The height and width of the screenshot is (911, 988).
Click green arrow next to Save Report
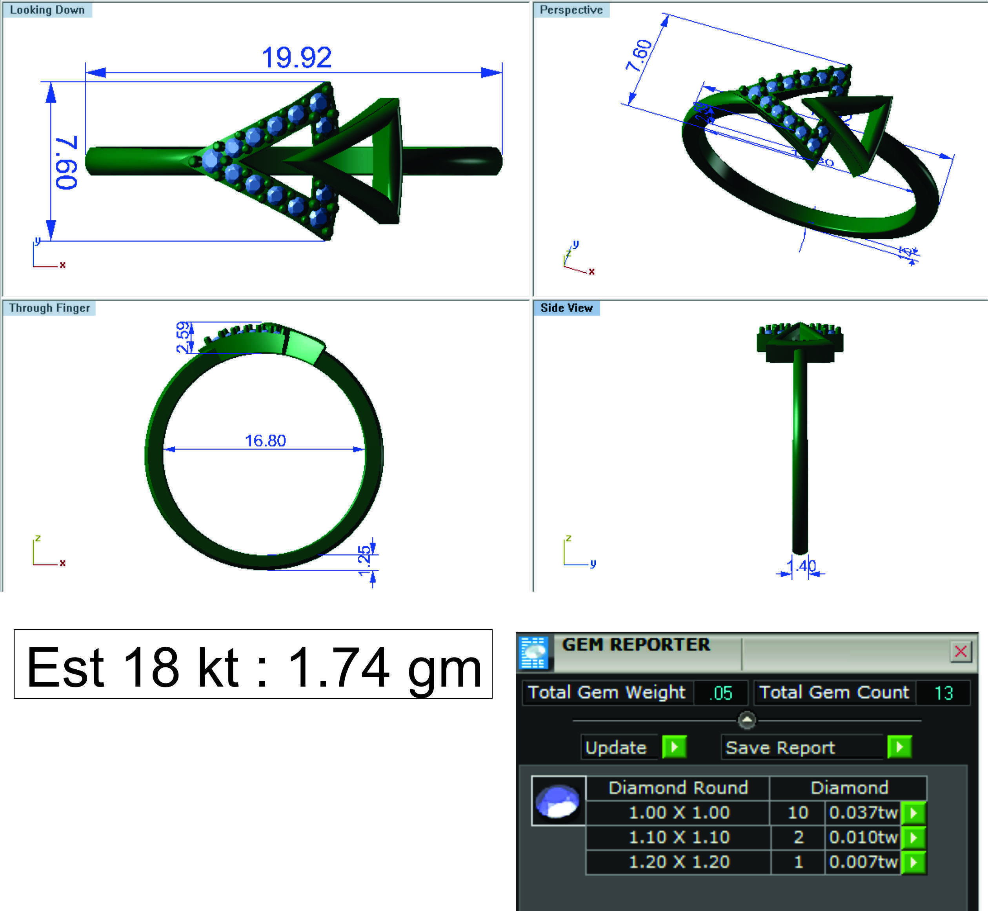coord(899,747)
